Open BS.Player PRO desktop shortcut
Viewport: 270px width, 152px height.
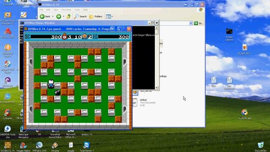coord(8,98)
